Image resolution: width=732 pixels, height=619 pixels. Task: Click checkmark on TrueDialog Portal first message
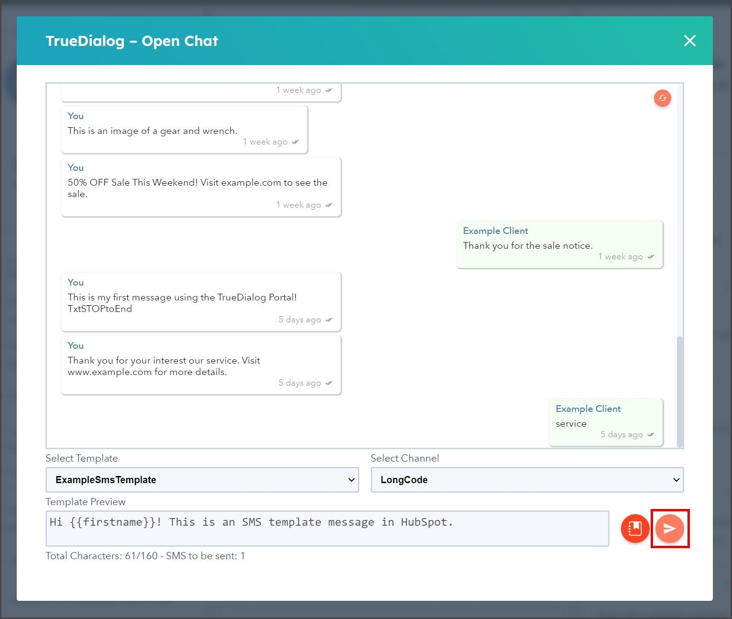(x=329, y=320)
